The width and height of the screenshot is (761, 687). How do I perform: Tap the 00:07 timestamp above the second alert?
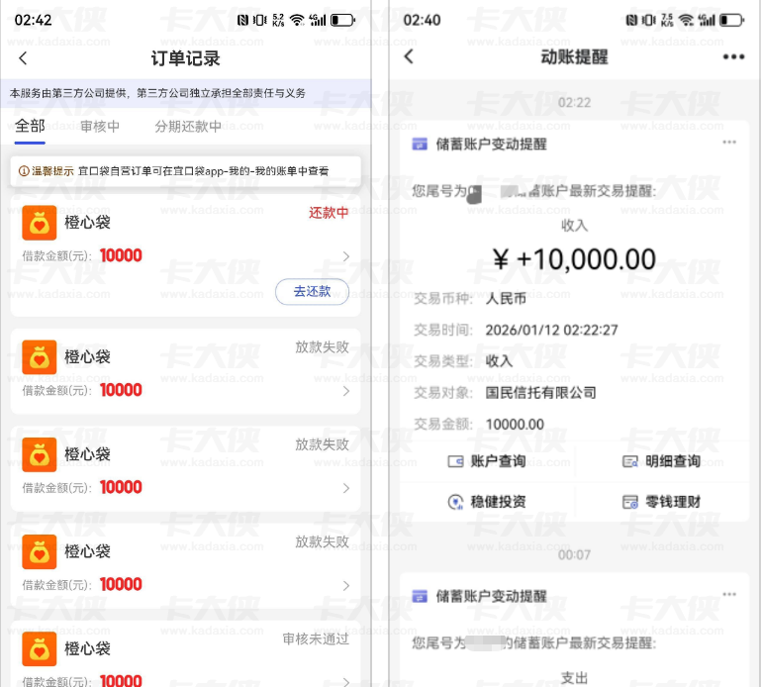(574, 555)
